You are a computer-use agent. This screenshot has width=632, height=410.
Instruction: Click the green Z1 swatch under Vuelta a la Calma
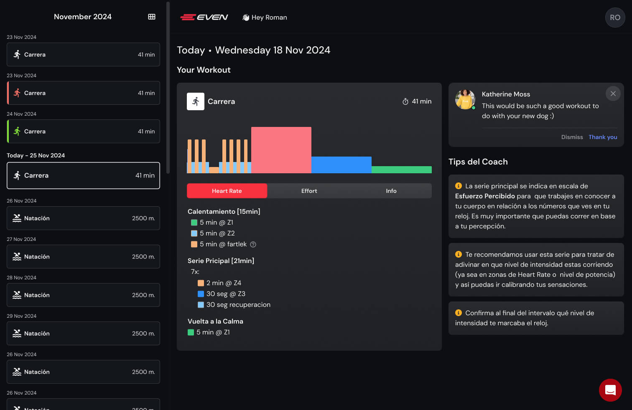click(x=191, y=332)
